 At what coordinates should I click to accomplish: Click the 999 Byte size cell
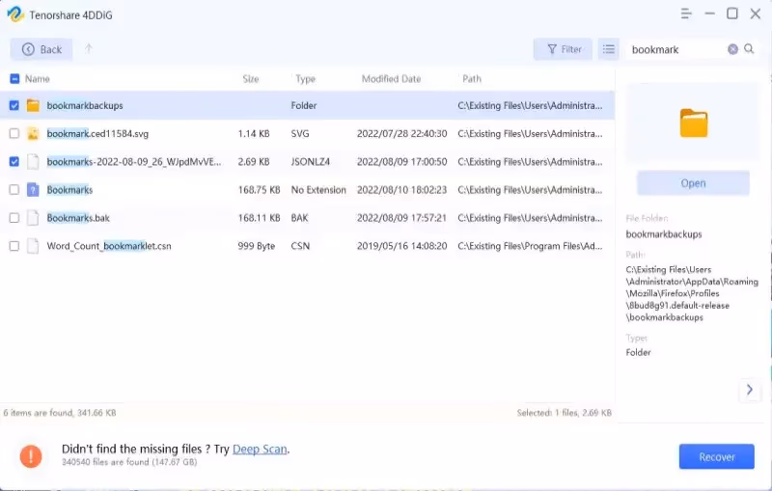pyautogui.click(x=256, y=245)
